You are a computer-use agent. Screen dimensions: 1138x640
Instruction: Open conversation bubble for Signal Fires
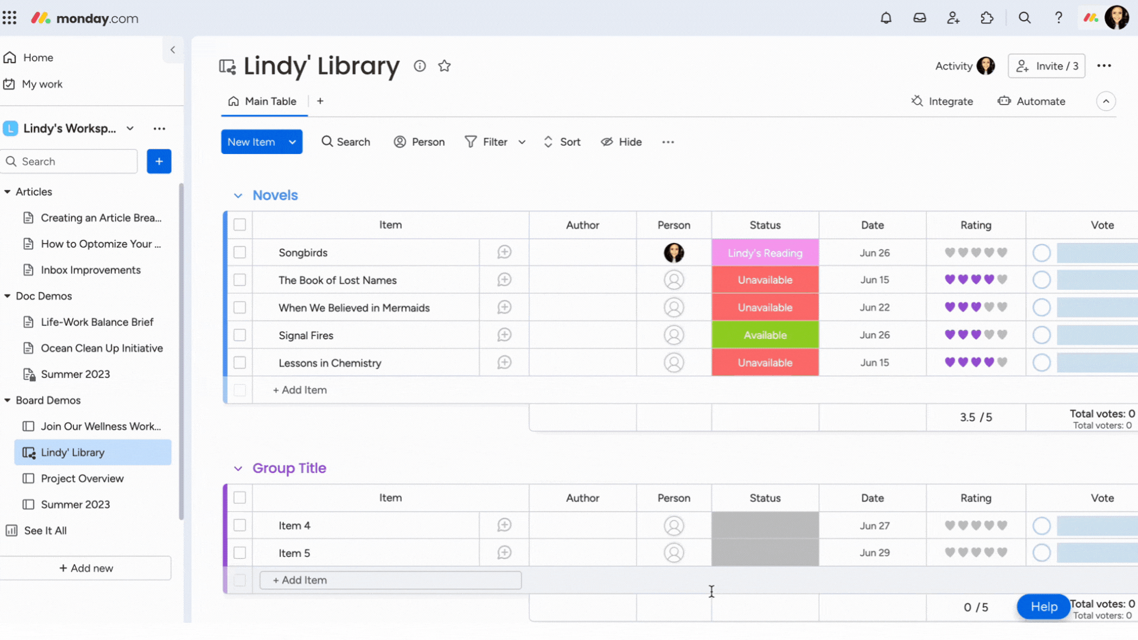pyautogui.click(x=504, y=335)
